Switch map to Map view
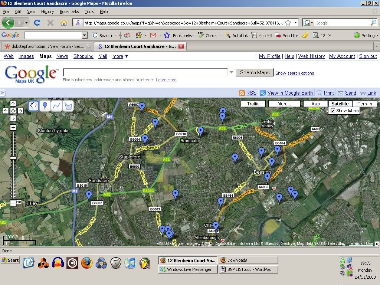Image resolution: width=380 pixels, height=285 pixels. (315, 104)
